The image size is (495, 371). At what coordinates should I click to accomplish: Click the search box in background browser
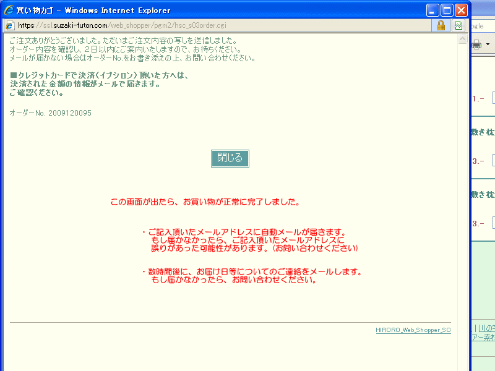tap(483, 26)
